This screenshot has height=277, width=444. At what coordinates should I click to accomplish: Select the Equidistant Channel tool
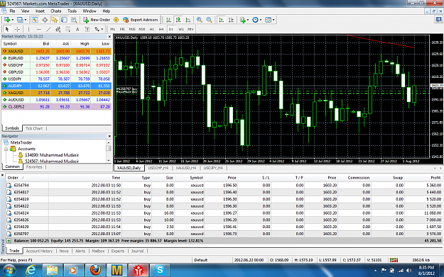click(x=58, y=29)
